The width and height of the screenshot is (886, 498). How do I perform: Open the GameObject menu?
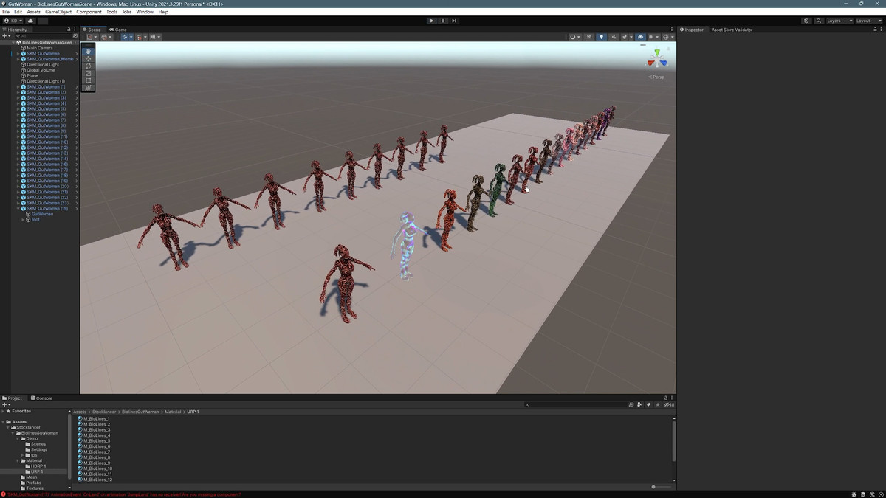tap(58, 12)
